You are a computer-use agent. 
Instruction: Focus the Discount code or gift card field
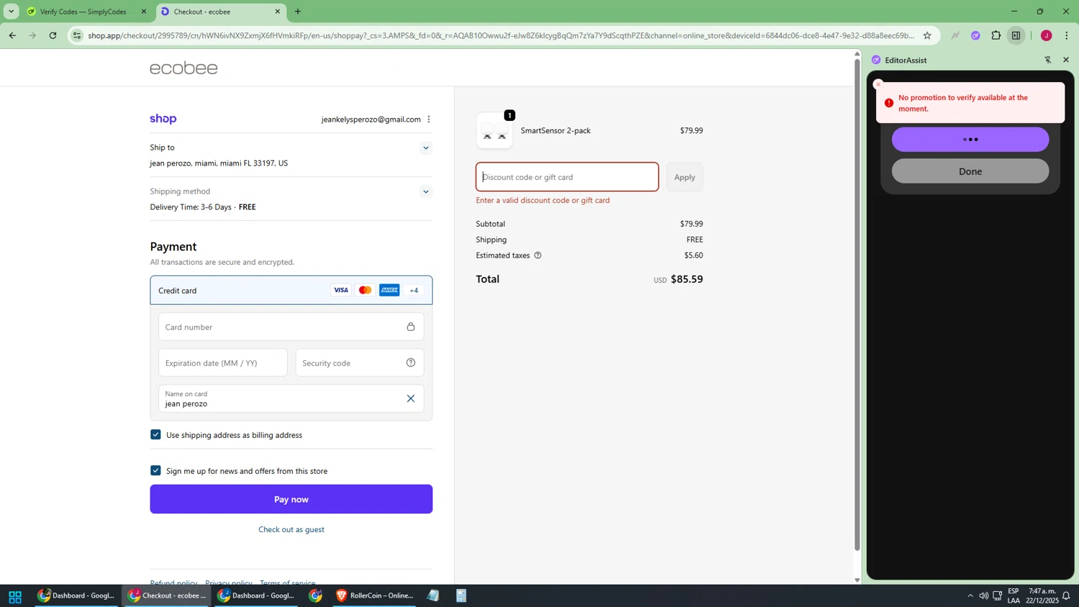(x=567, y=177)
